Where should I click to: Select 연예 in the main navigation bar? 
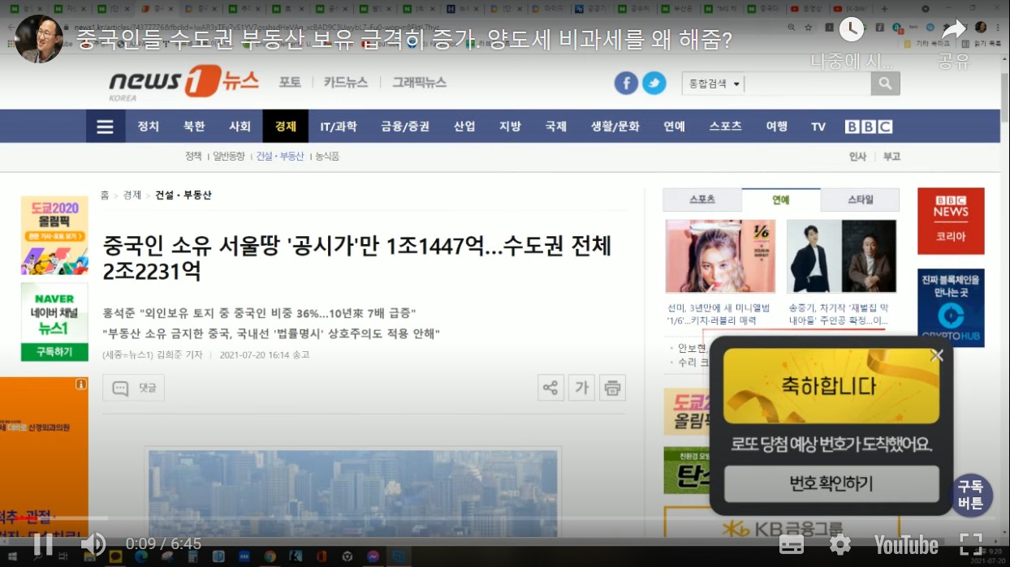click(x=675, y=127)
